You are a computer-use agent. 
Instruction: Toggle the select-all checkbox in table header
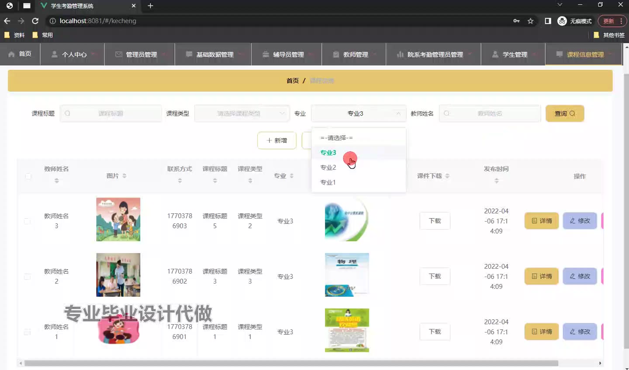(28, 176)
